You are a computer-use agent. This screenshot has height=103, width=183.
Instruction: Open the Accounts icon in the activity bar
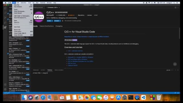click(x=5, y=85)
